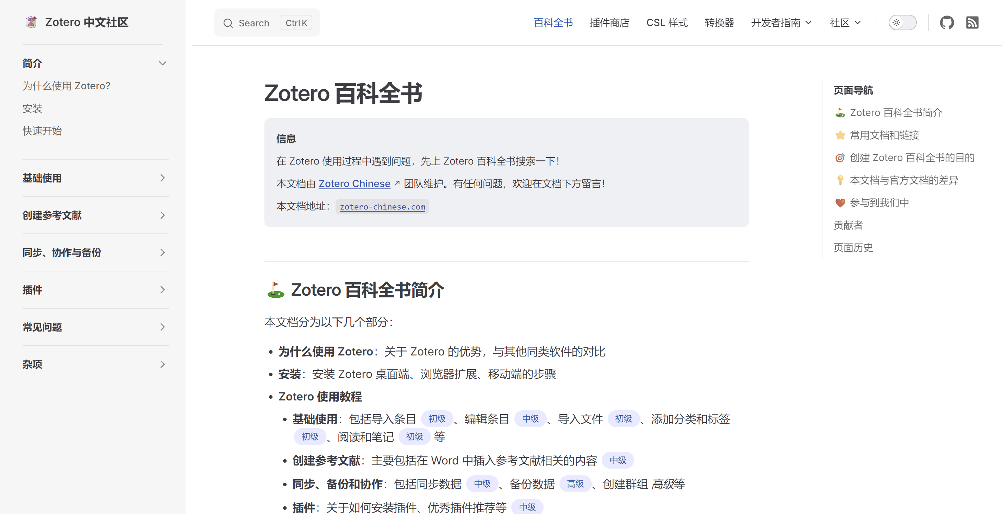Viewport: 1002px width, 514px height.
Task: Open CSL 样式 in top navigation
Action: click(667, 23)
